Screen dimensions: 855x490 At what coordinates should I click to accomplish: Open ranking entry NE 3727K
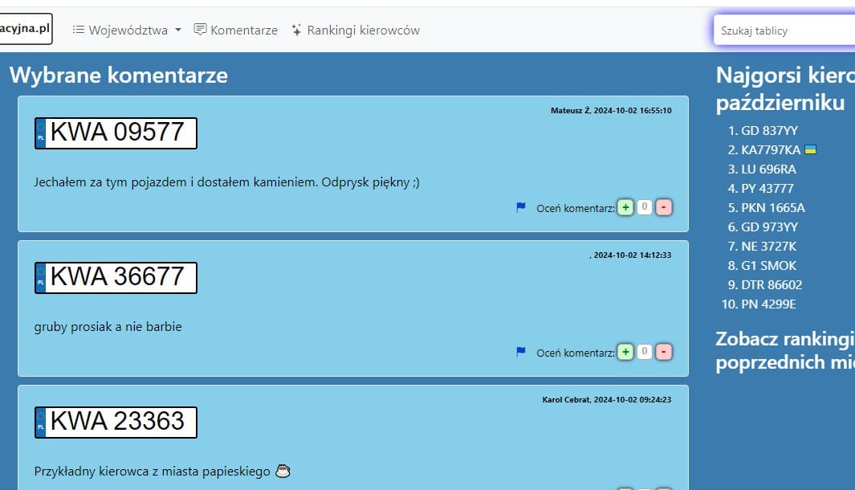[768, 246]
